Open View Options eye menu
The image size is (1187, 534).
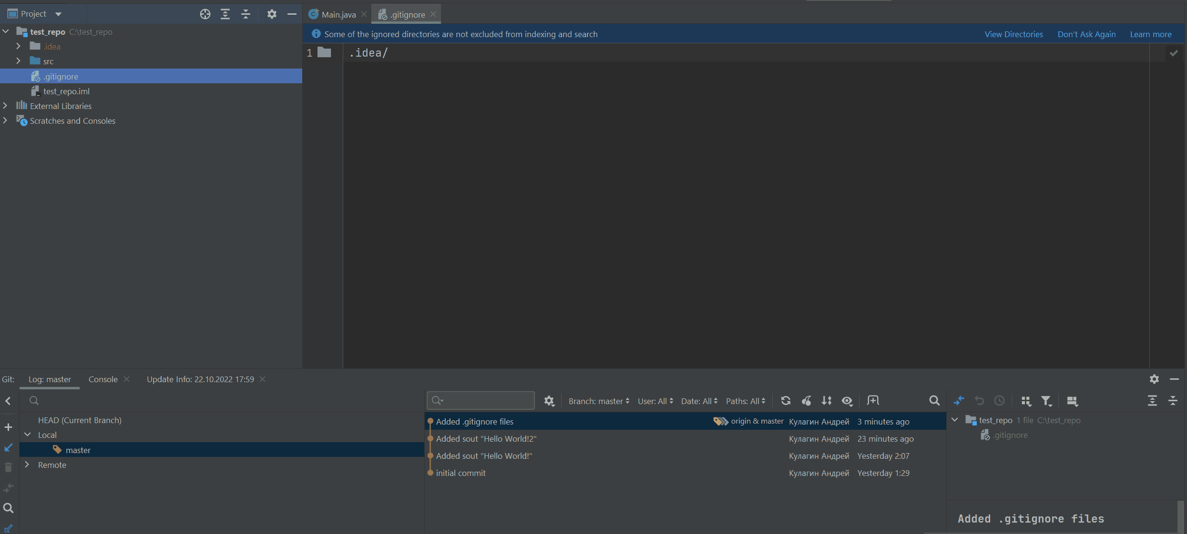[x=847, y=401]
